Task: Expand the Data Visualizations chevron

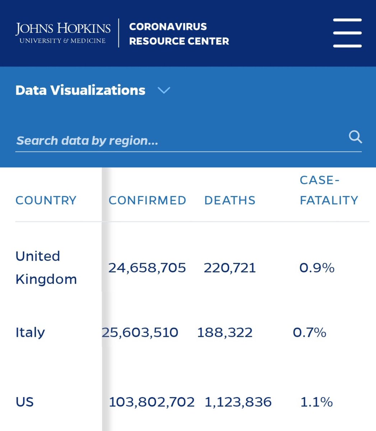Action: pyautogui.click(x=164, y=90)
